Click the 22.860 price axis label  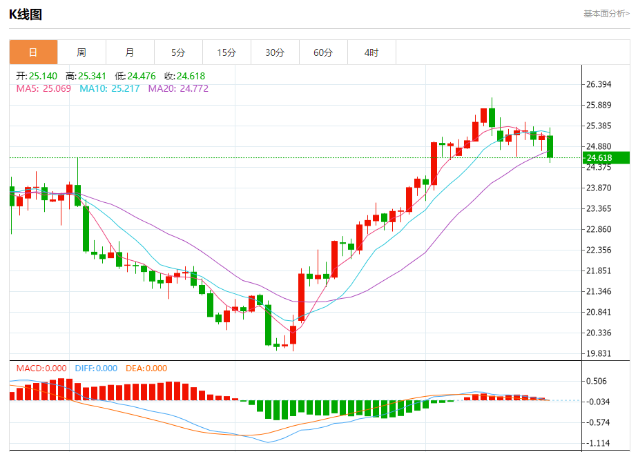[x=599, y=229]
